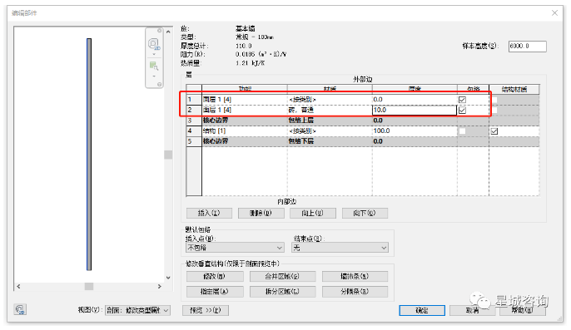
Task: Confirm with the 确定 button
Action: coord(422,310)
